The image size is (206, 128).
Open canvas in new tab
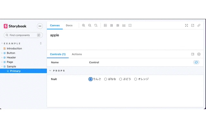pyautogui.click(x=192, y=26)
